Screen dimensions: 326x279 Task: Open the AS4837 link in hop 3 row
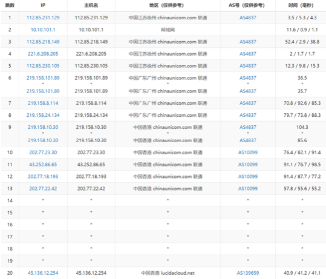[248, 42]
